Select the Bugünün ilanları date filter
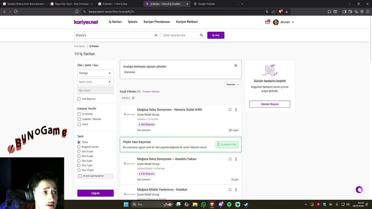This screenshot has width=372, height=209. [x=79, y=147]
